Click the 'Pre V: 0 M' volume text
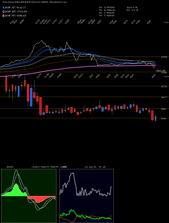The height and width of the screenshot is (223, 169). tap(132, 10)
